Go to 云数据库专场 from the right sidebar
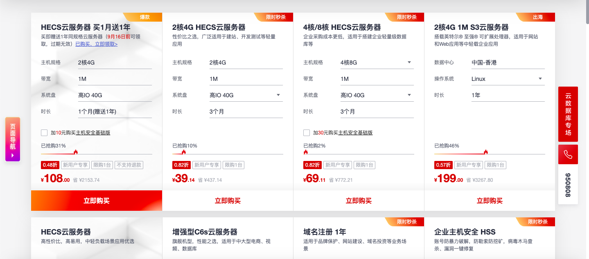589x259 pixels. 568,114
